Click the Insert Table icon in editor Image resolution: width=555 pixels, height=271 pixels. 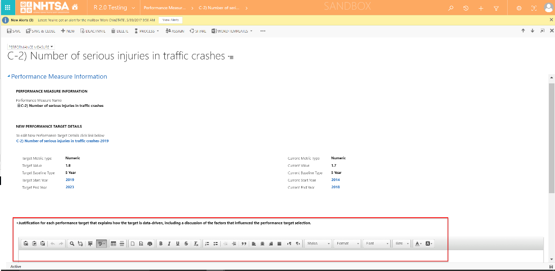click(113, 244)
